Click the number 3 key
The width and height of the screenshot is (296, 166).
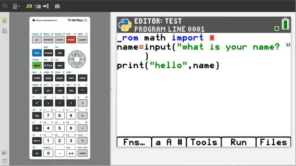click(71, 141)
